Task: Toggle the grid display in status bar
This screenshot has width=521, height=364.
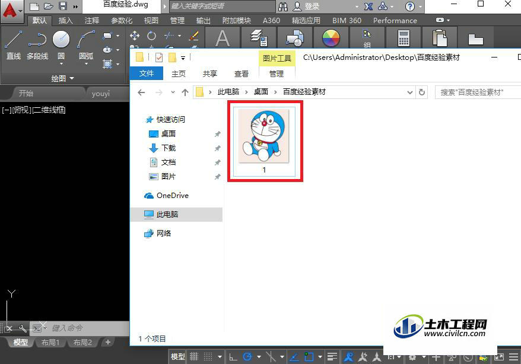Action: tap(194, 357)
